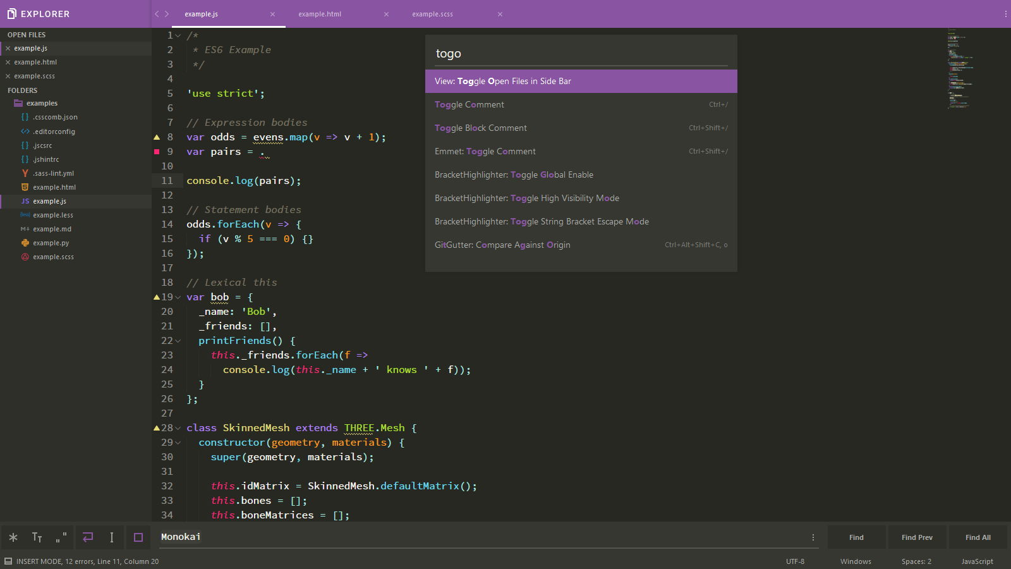Toggle case sensitive search option
This screenshot has height=569, width=1011.
click(37, 537)
